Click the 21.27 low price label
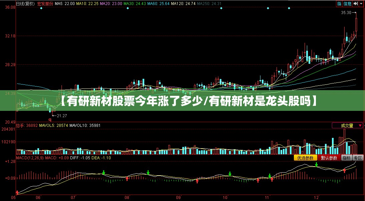Viewport: 365px width, 201px height. click(x=62, y=116)
